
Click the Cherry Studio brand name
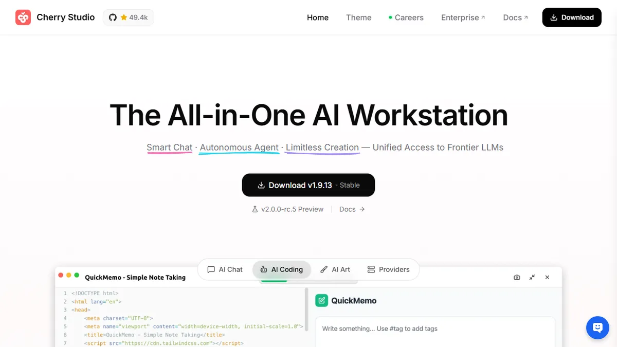66,17
